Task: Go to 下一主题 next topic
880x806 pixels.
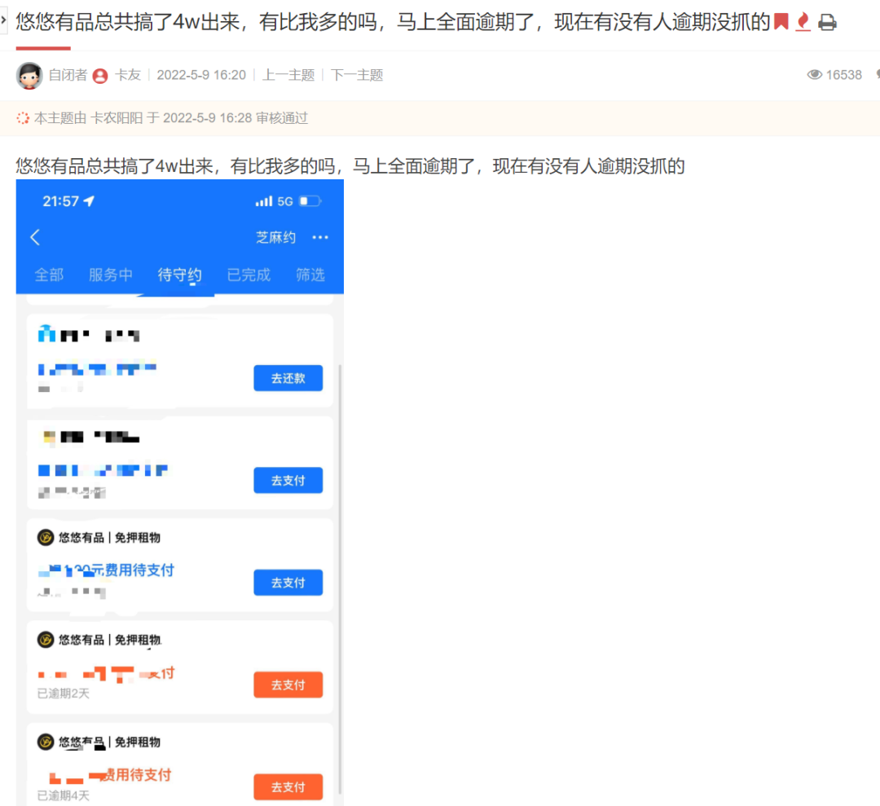Action: 356,75
